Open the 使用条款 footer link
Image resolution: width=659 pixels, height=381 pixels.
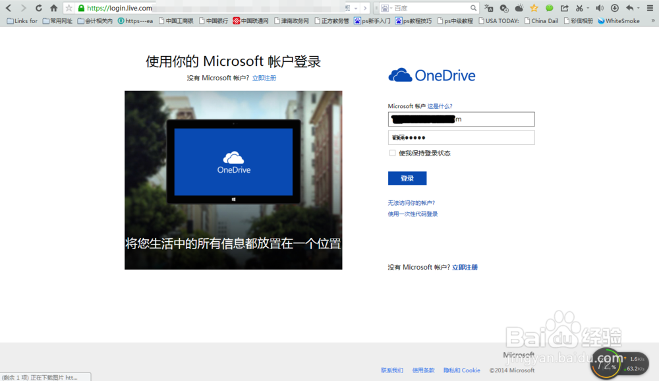pyautogui.click(x=423, y=370)
